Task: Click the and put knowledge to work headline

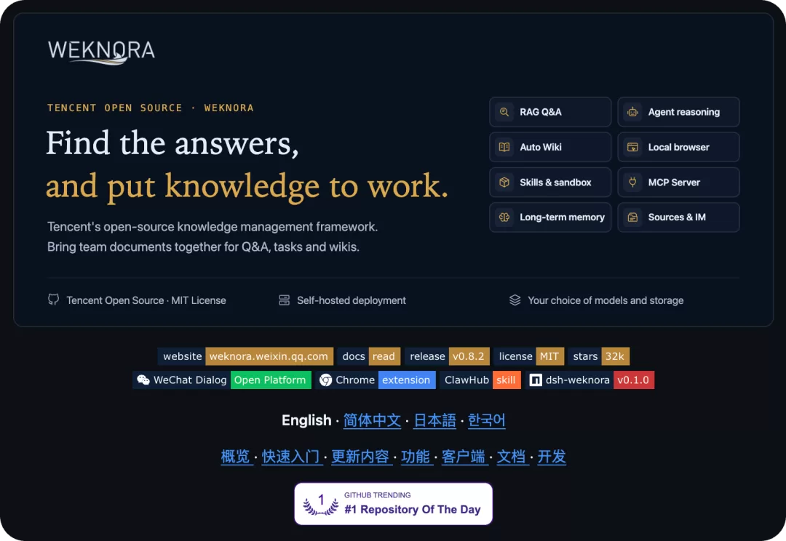Action: 247,186
